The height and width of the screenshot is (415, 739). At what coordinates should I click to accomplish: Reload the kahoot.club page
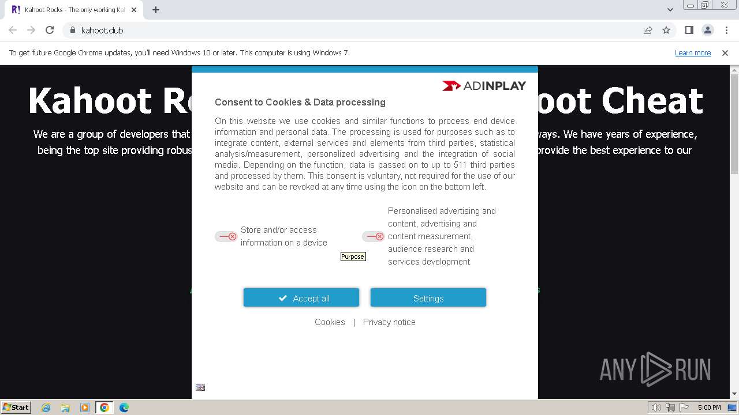click(x=50, y=30)
